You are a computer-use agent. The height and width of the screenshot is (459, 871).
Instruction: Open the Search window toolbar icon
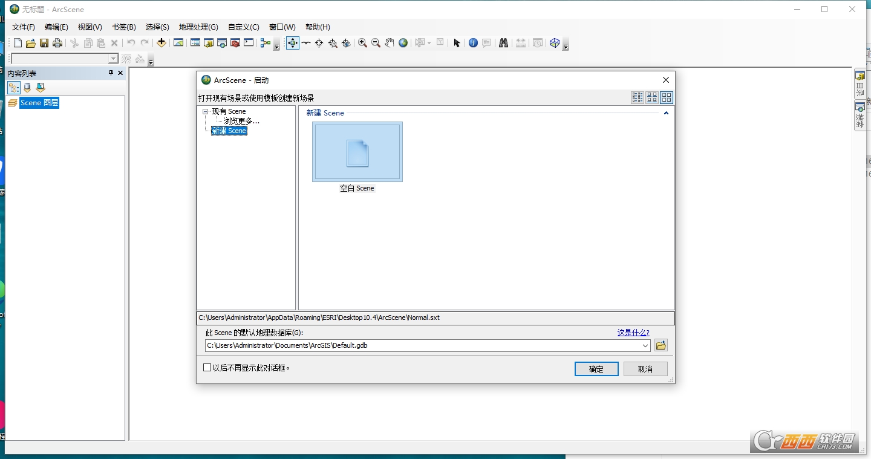[x=222, y=43]
